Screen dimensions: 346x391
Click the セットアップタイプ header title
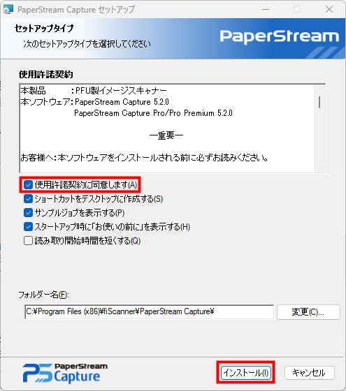tap(44, 29)
